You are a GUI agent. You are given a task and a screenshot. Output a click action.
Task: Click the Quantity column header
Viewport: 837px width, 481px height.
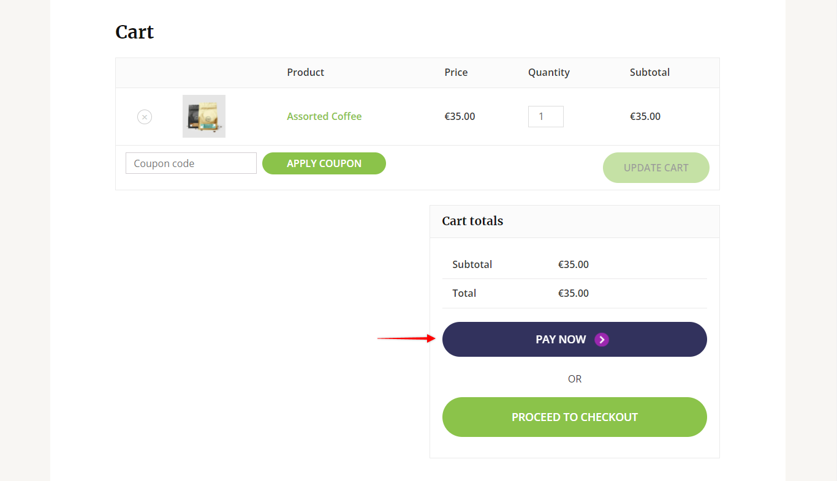click(549, 72)
